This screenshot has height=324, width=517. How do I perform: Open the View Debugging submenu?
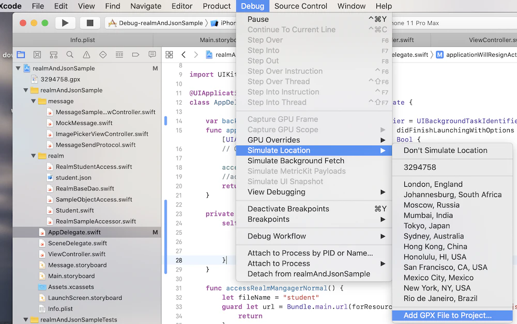click(x=314, y=192)
